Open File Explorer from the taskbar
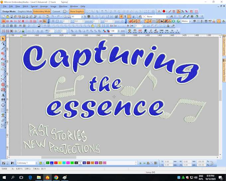Image resolution: width=226 pixels, height=181 pixels. pos(39,177)
